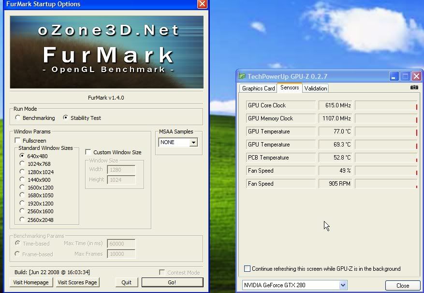Choose the 640x480 window size
Image resolution: width=424 pixels, height=293 pixels.
[22, 156]
